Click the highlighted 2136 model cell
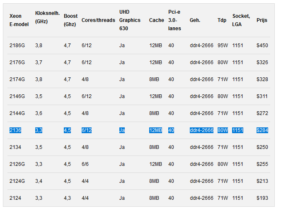This screenshot has height=213, width=281. coord(15,130)
